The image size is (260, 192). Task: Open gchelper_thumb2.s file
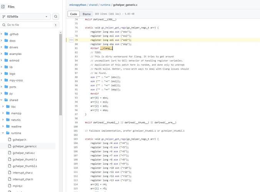pos(25,166)
